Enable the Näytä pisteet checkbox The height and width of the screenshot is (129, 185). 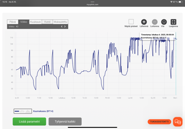tap(131, 22)
